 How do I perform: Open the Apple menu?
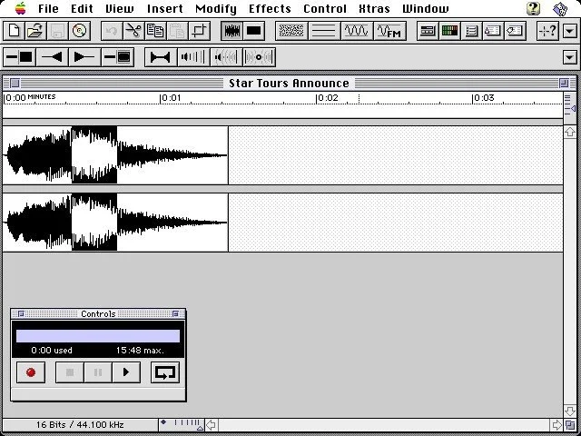coord(21,8)
